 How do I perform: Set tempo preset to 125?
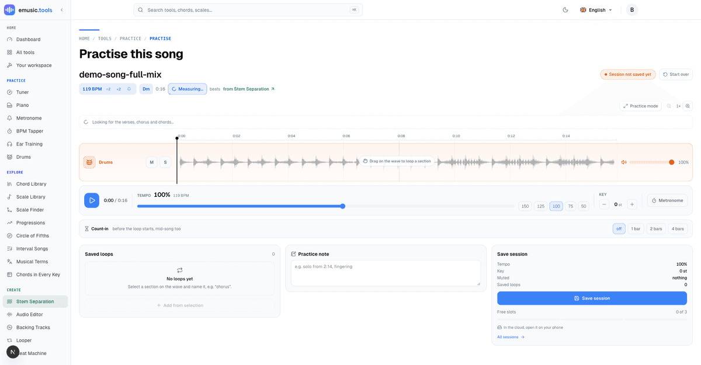541,206
